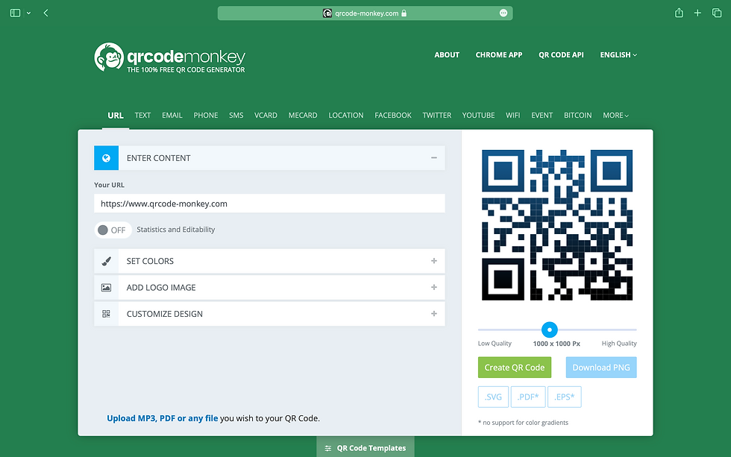The image size is (731, 457).
Task: Expand SET COLORS with plus icon
Action: [x=434, y=261]
